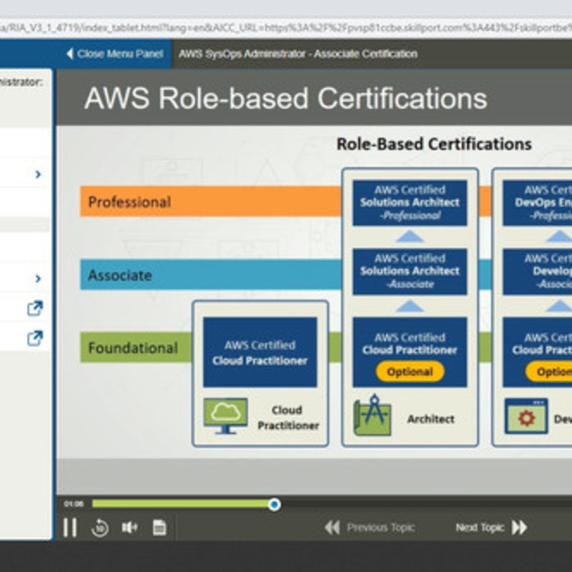Open the lower external link icon
The image size is (572, 572).
35,338
